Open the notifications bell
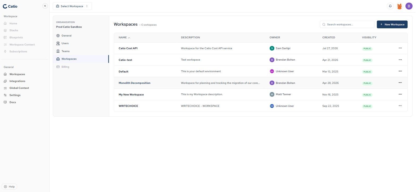418x192 pixels. pos(390,6)
